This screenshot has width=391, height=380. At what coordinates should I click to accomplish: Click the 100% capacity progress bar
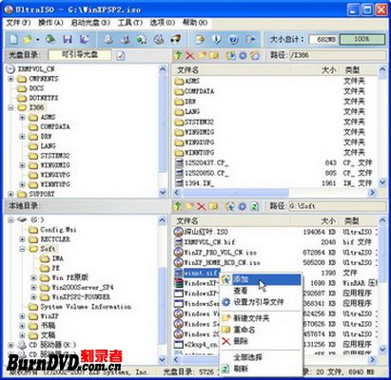[x=362, y=39]
